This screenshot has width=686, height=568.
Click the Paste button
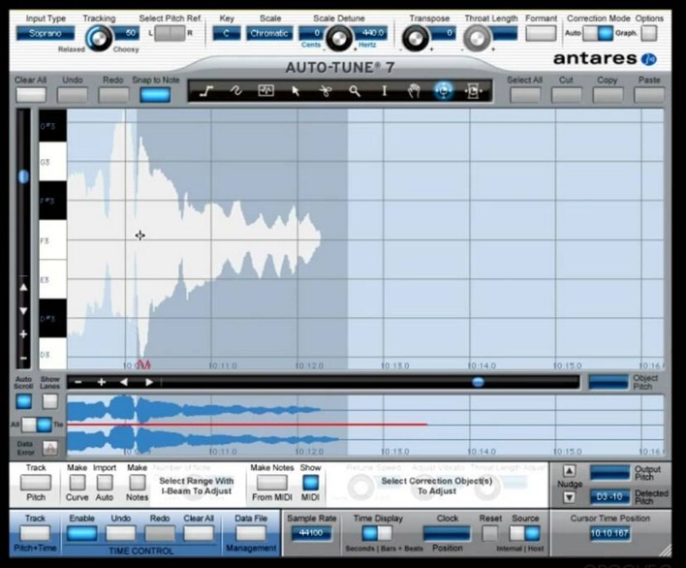[x=649, y=95]
